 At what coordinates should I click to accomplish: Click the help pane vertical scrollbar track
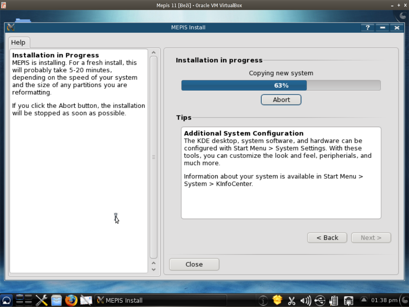tap(154, 157)
